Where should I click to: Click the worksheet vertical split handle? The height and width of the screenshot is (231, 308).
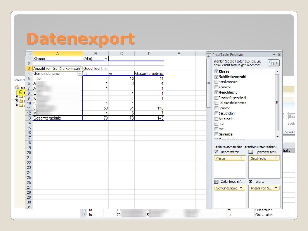[208, 52]
